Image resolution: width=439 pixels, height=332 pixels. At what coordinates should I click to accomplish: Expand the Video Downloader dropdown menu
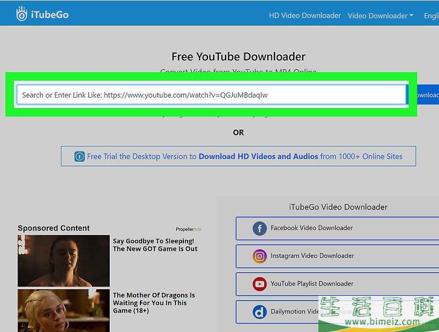click(380, 16)
